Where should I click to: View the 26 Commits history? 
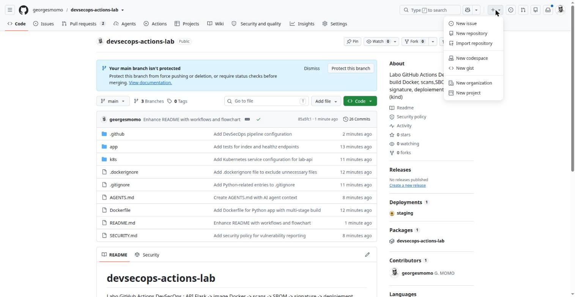tap(357, 119)
